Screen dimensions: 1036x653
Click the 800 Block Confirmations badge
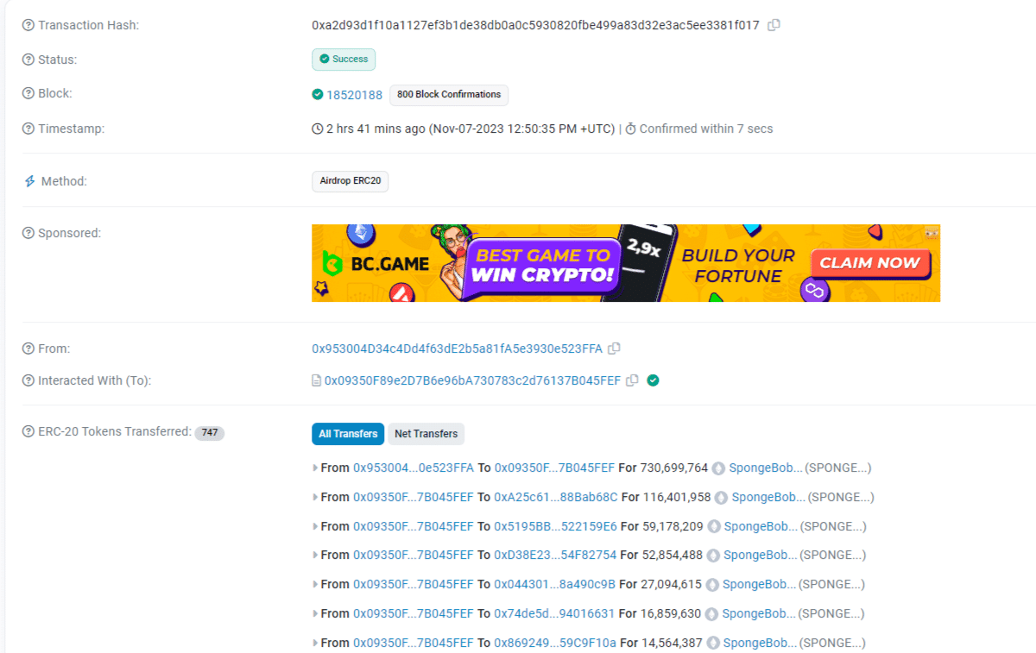coord(449,95)
